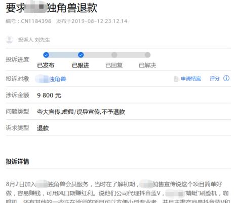Click the 问题类型 row label
This screenshot has height=203, width=234.
(17, 112)
